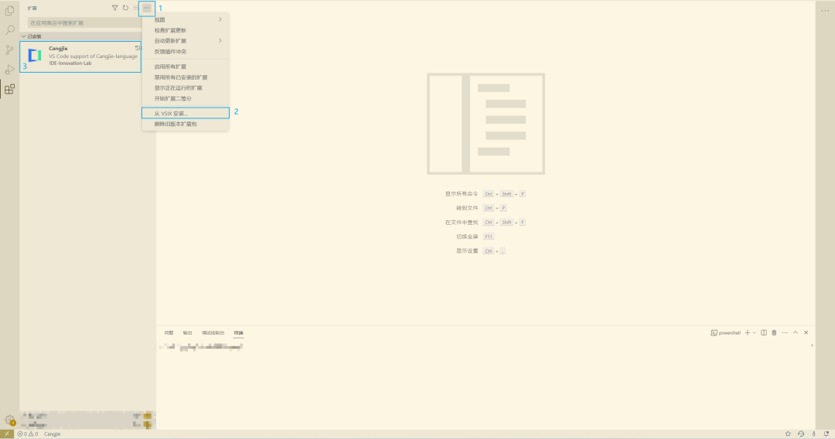Choose 删除旧版本扩展包 menu entry
This screenshot has height=439, width=835.
pos(186,124)
